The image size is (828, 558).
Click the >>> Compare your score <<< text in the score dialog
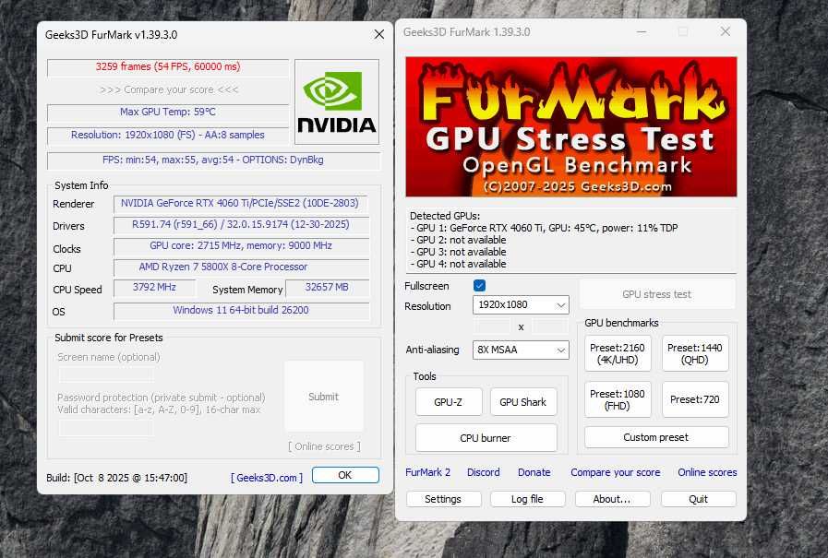(169, 89)
